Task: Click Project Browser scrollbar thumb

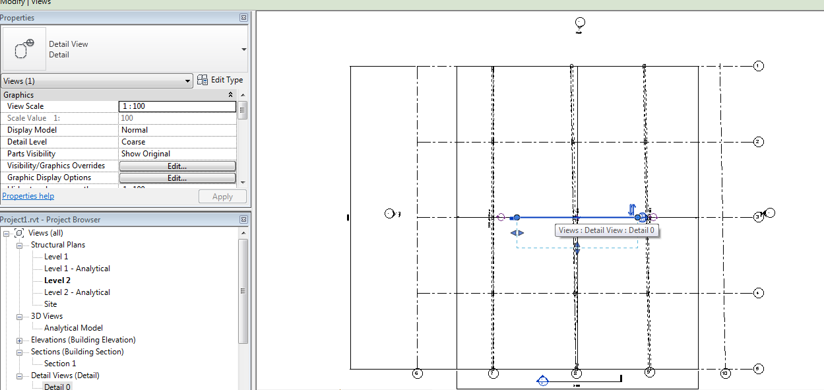Action: click(243, 290)
